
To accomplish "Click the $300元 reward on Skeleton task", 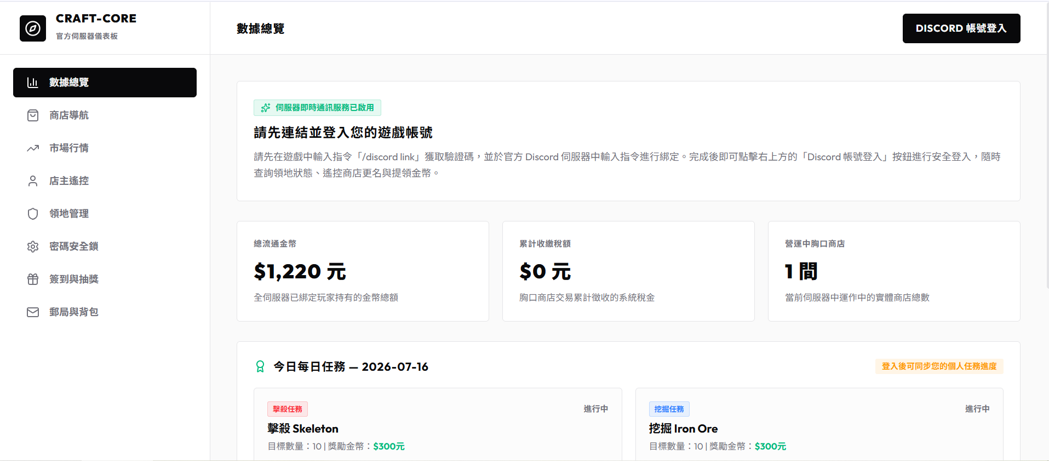I will (x=389, y=446).
